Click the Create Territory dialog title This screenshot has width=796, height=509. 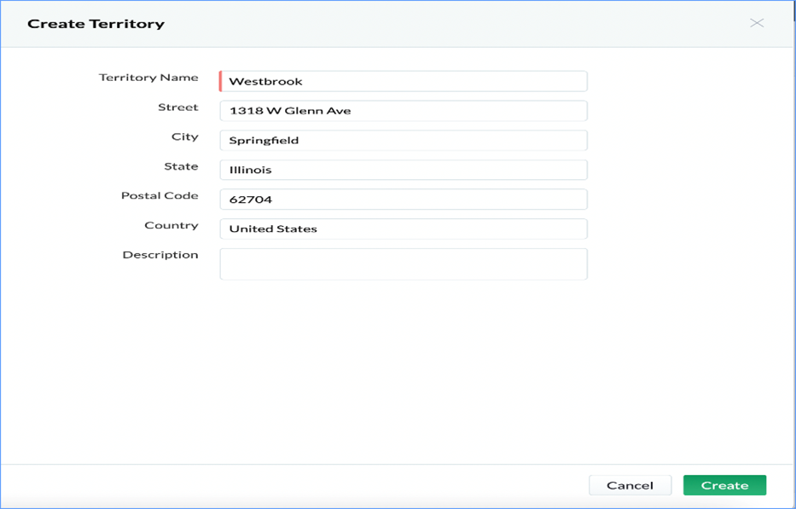click(96, 24)
